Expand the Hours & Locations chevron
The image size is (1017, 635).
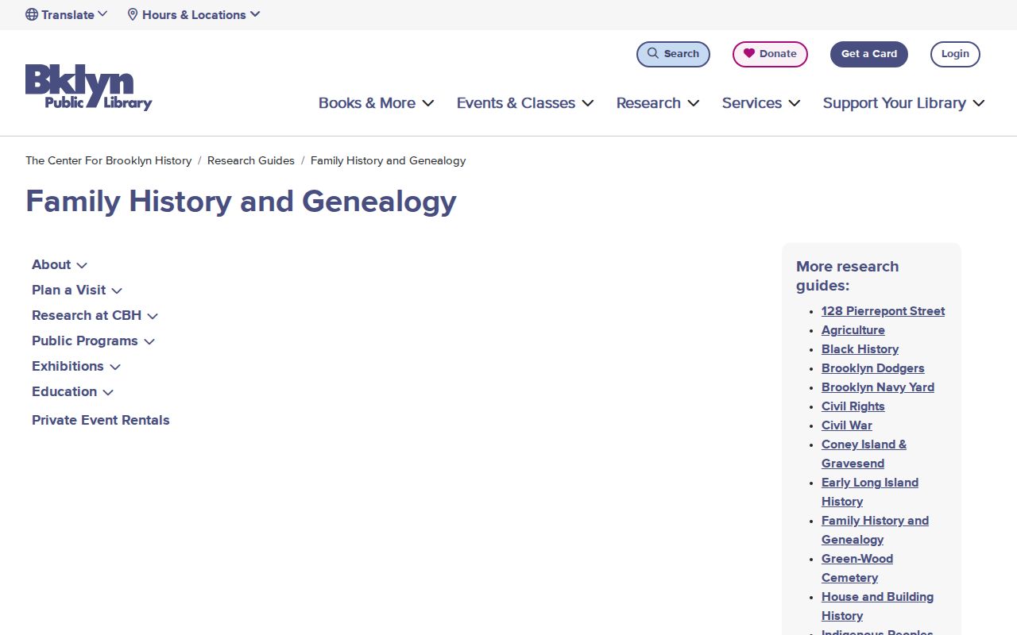(255, 13)
